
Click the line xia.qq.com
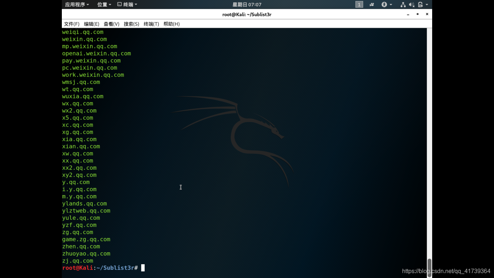(79, 139)
